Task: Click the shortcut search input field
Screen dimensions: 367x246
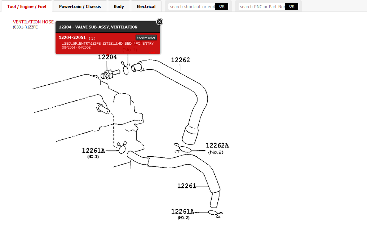Action: tap(190, 6)
